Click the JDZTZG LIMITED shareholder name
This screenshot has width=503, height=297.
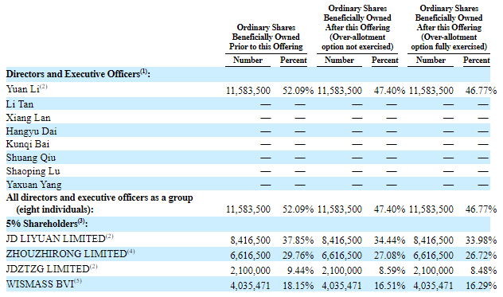tap(52, 269)
